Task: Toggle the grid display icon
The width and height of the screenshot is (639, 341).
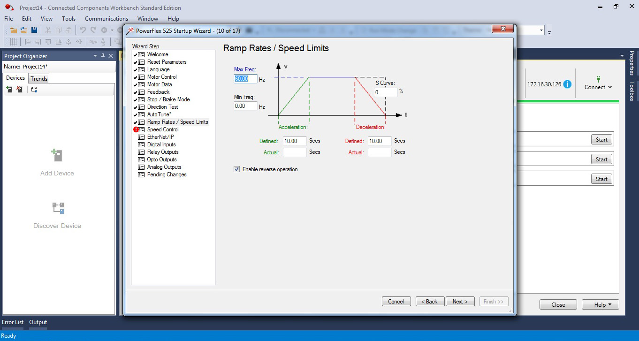Action: [14, 42]
